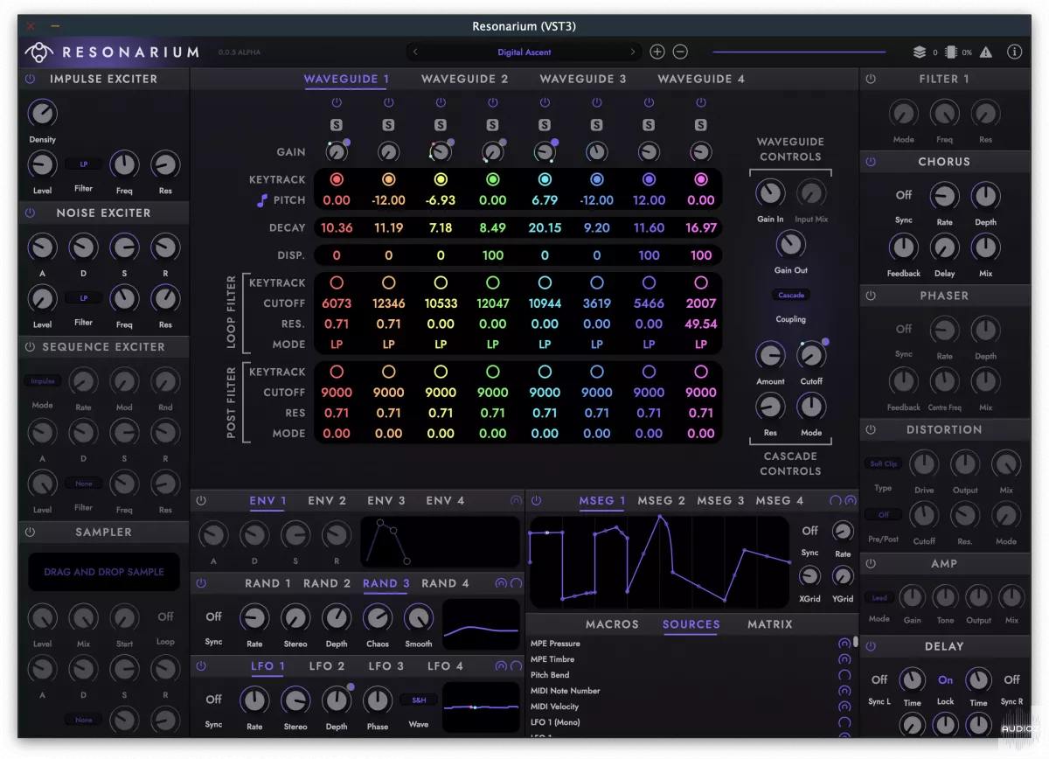
Task: Click modulation icon next to MIDI Velocity
Action: (844, 707)
